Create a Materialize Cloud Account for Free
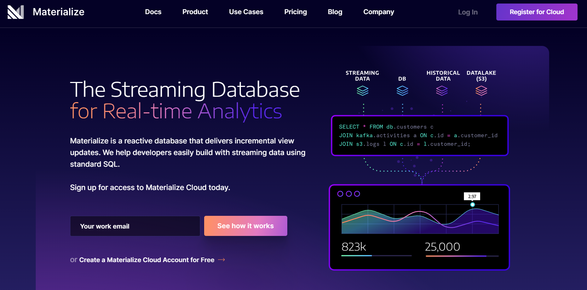 pos(147,260)
